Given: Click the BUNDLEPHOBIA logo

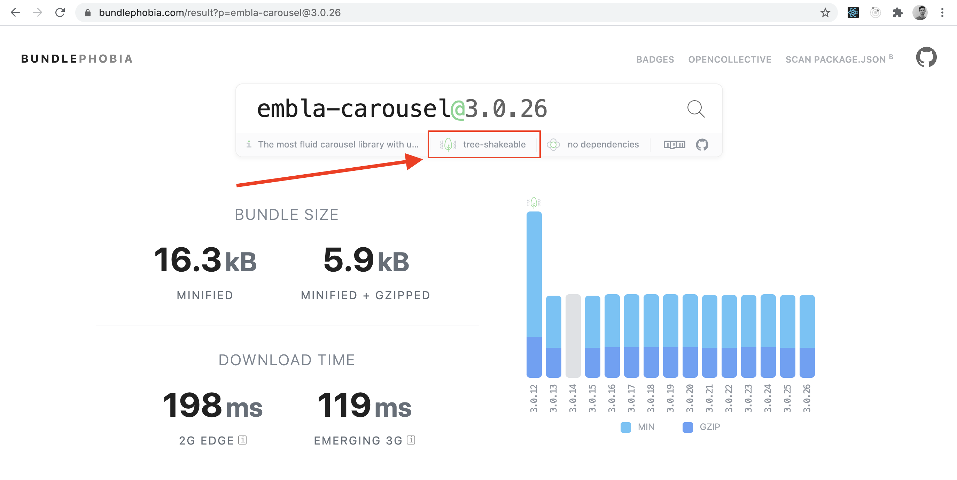Looking at the screenshot, I should point(77,59).
